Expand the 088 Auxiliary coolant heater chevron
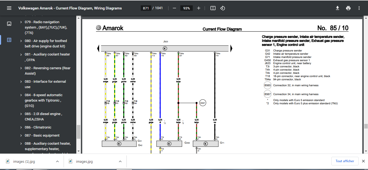368x170 pixels. [21, 143]
